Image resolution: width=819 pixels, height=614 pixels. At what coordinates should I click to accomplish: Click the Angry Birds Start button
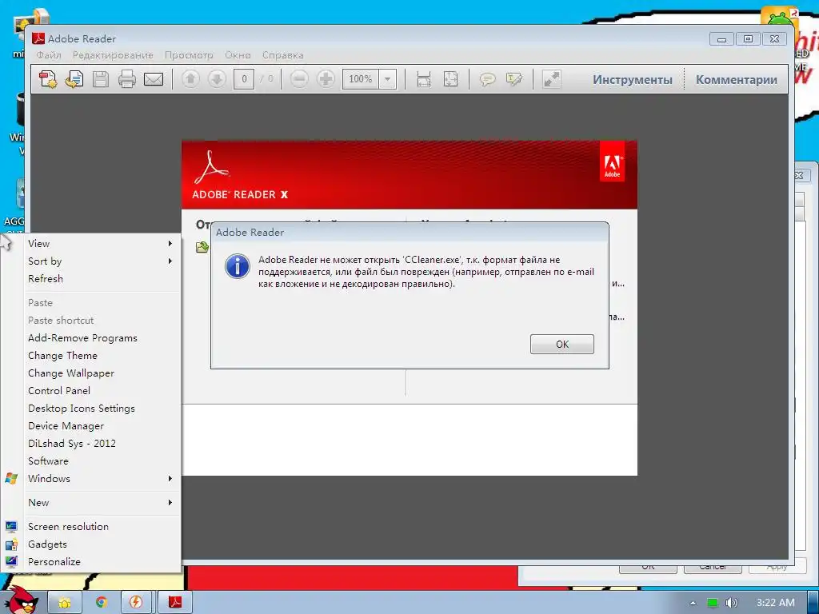click(x=22, y=600)
